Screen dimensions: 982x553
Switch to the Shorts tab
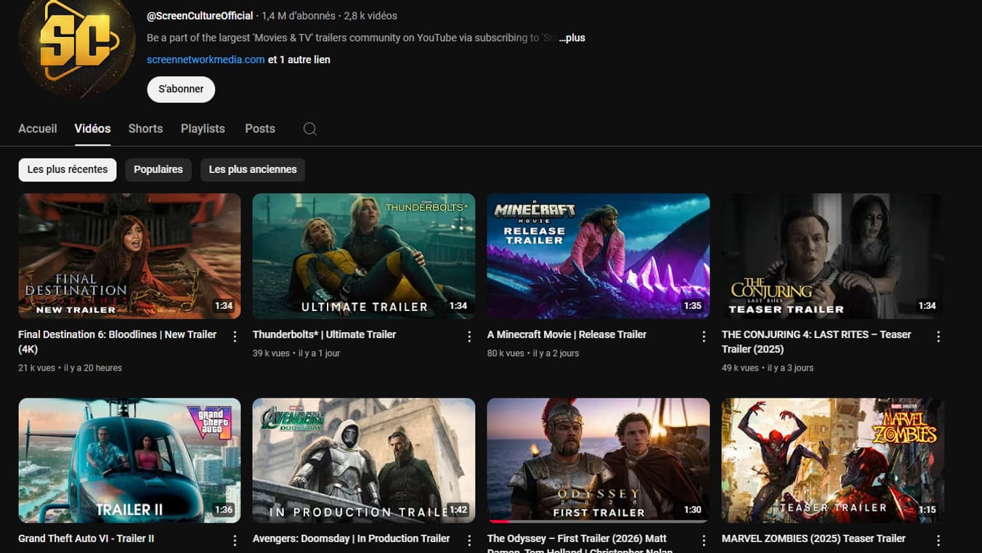[145, 129]
